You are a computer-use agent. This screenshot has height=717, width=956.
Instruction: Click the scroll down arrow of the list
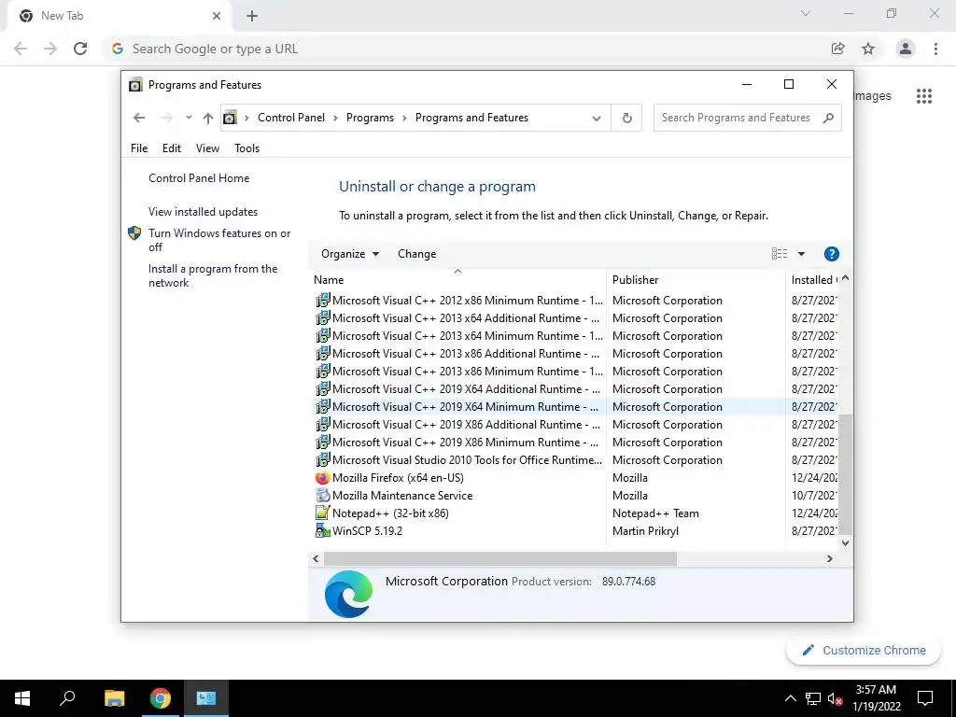click(x=845, y=543)
